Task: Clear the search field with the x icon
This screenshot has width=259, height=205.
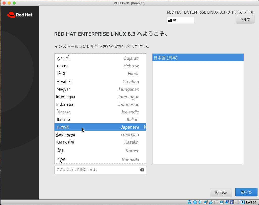Action: [142, 170]
